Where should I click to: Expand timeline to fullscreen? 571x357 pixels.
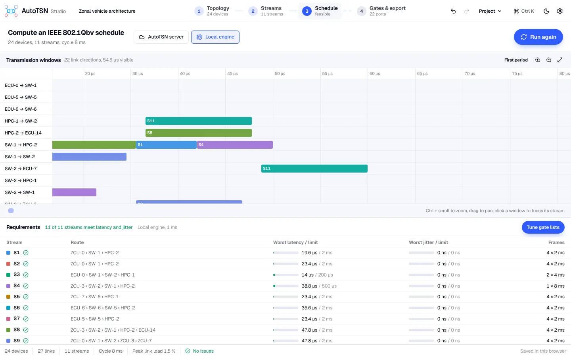tap(560, 60)
